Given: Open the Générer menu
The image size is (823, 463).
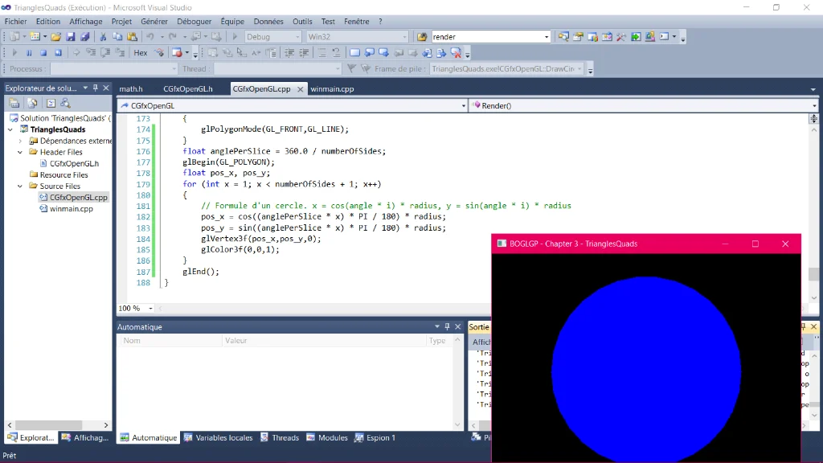Looking at the screenshot, I should (x=154, y=22).
